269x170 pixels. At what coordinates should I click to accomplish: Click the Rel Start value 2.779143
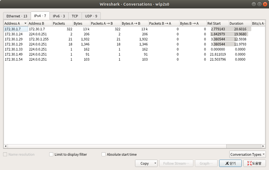click(218, 29)
